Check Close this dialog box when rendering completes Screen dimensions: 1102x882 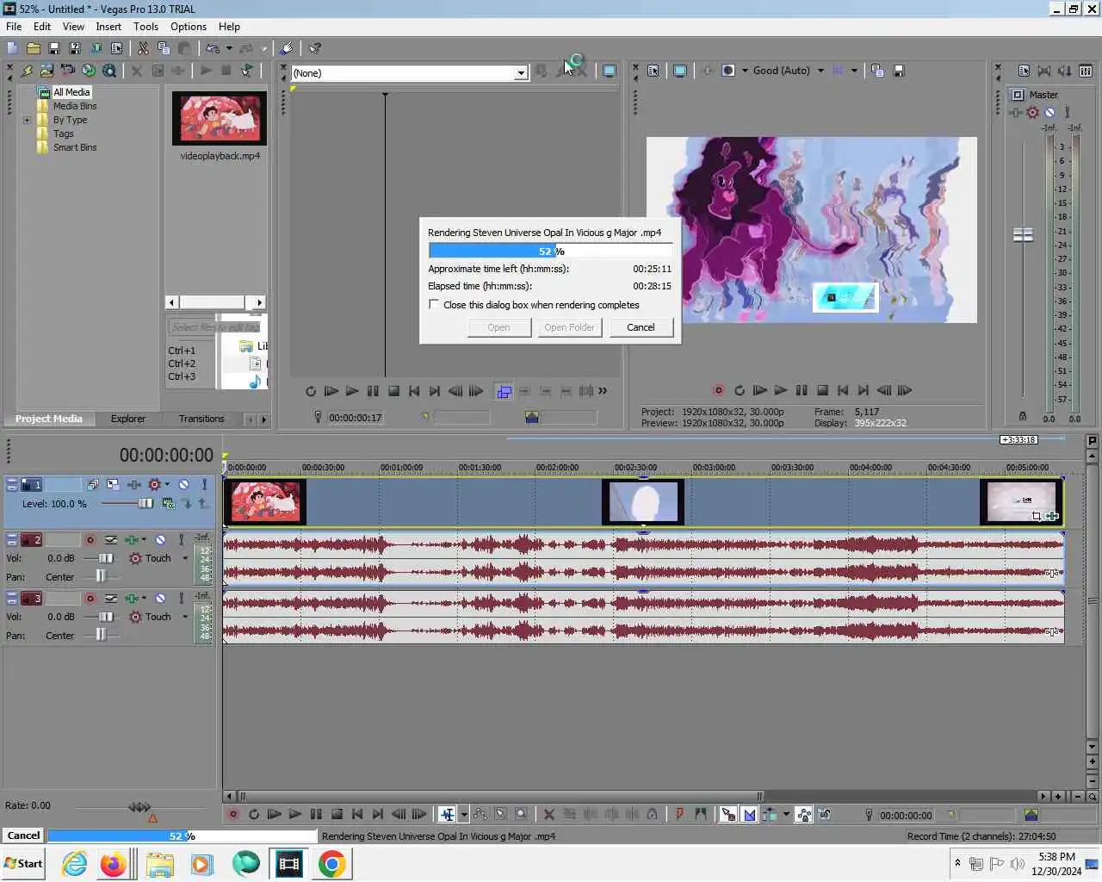434,304
